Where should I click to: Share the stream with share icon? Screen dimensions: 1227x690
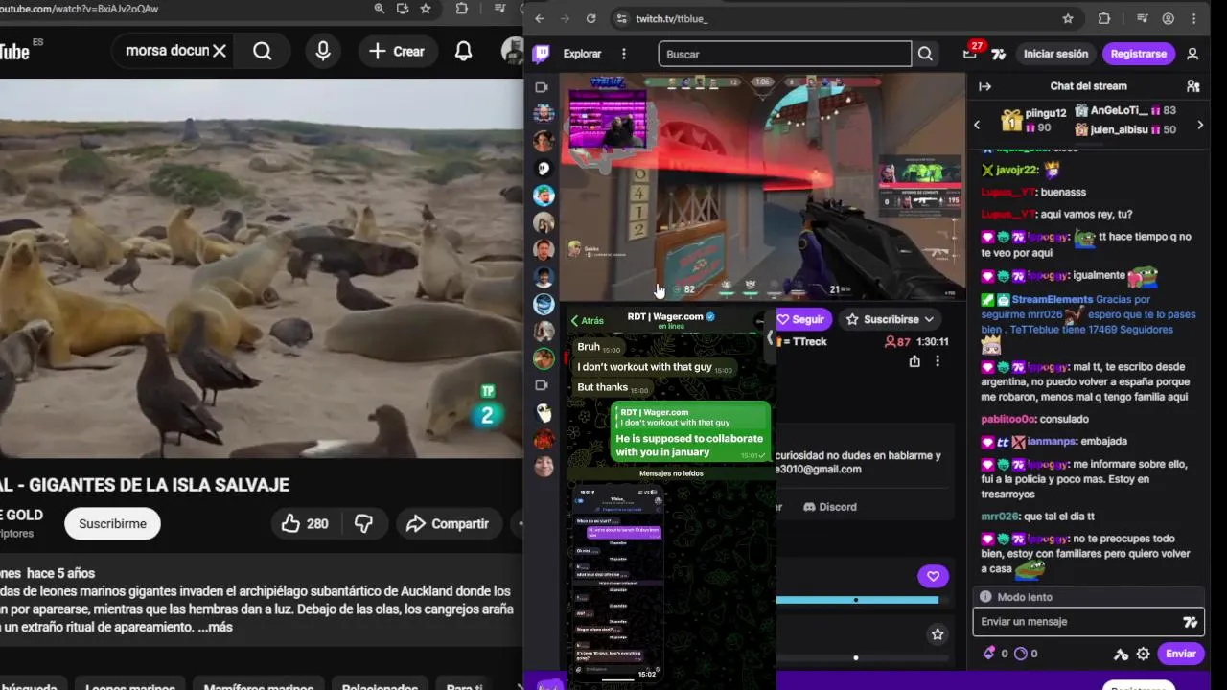tap(914, 361)
